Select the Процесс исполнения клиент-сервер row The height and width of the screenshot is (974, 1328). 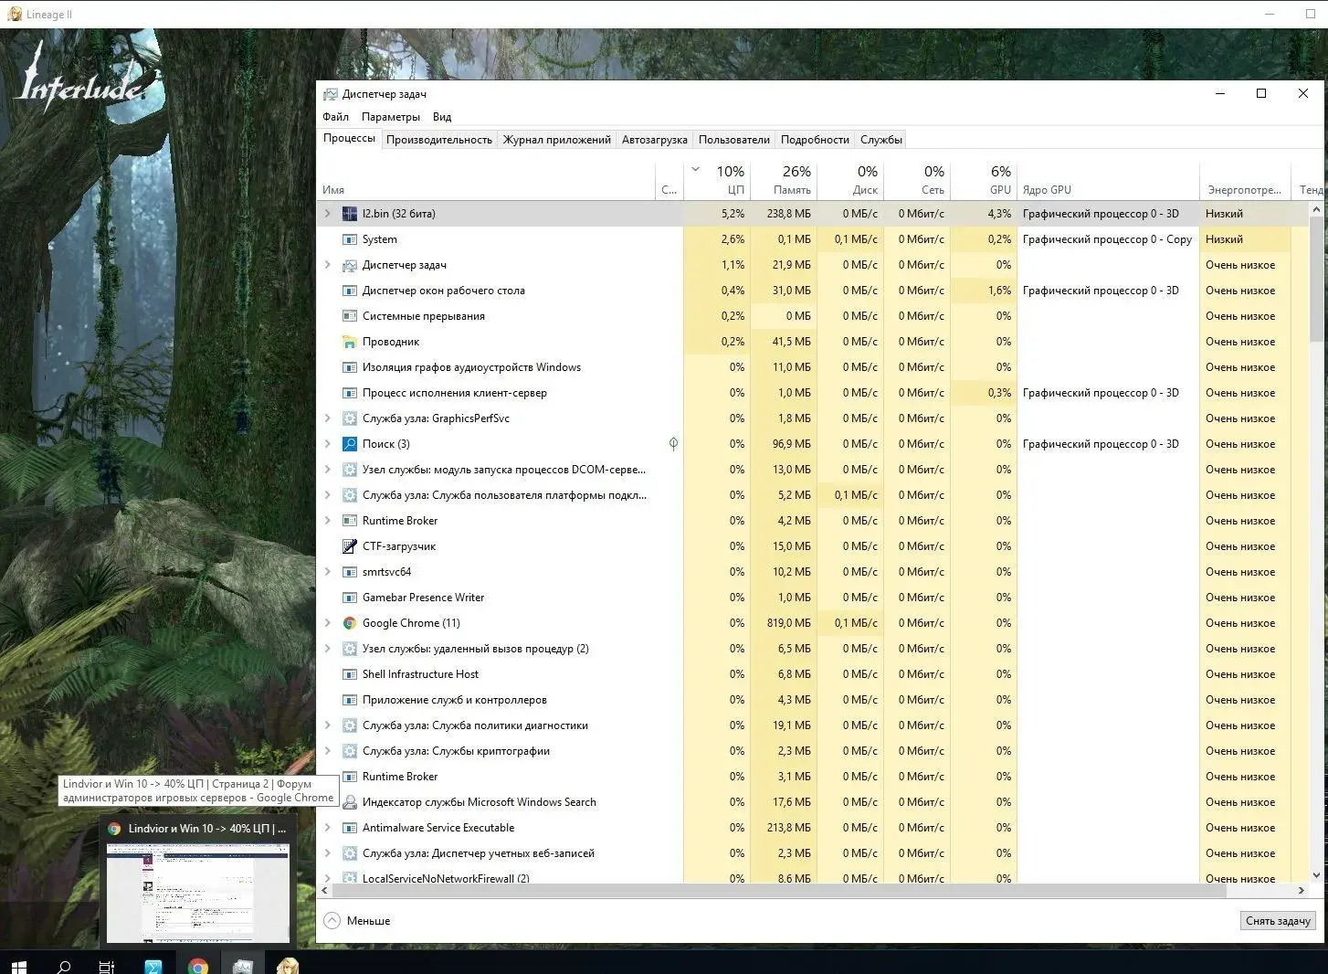(x=813, y=393)
